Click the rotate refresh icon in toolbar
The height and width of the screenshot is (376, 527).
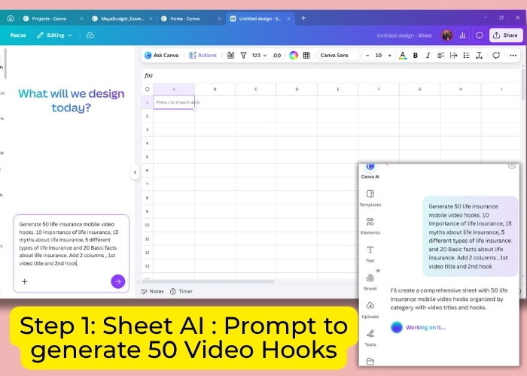496,56
